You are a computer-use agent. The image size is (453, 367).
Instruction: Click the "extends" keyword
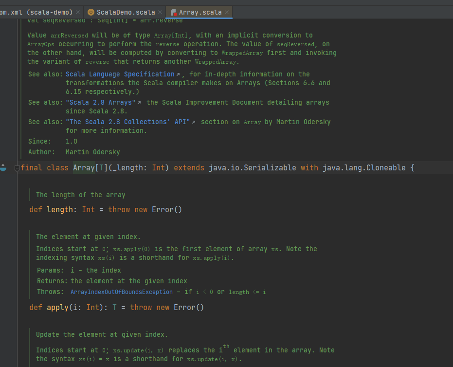point(189,168)
